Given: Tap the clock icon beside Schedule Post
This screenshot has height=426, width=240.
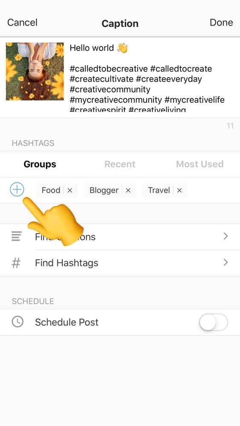Looking at the screenshot, I should (x=17, y=322).
